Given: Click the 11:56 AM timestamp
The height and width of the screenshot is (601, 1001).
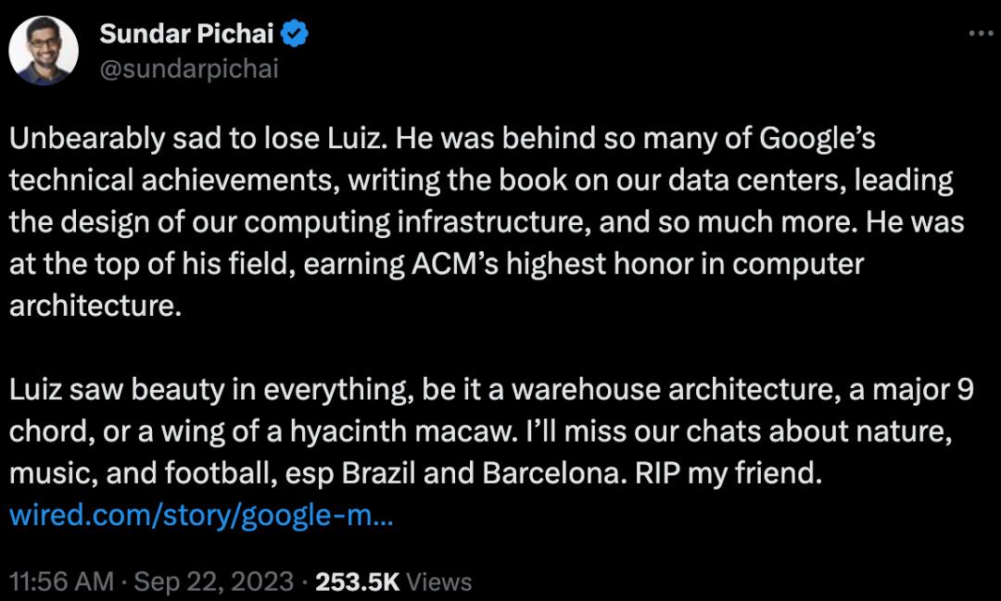Looking at the screenshot, I should (61, 582).
